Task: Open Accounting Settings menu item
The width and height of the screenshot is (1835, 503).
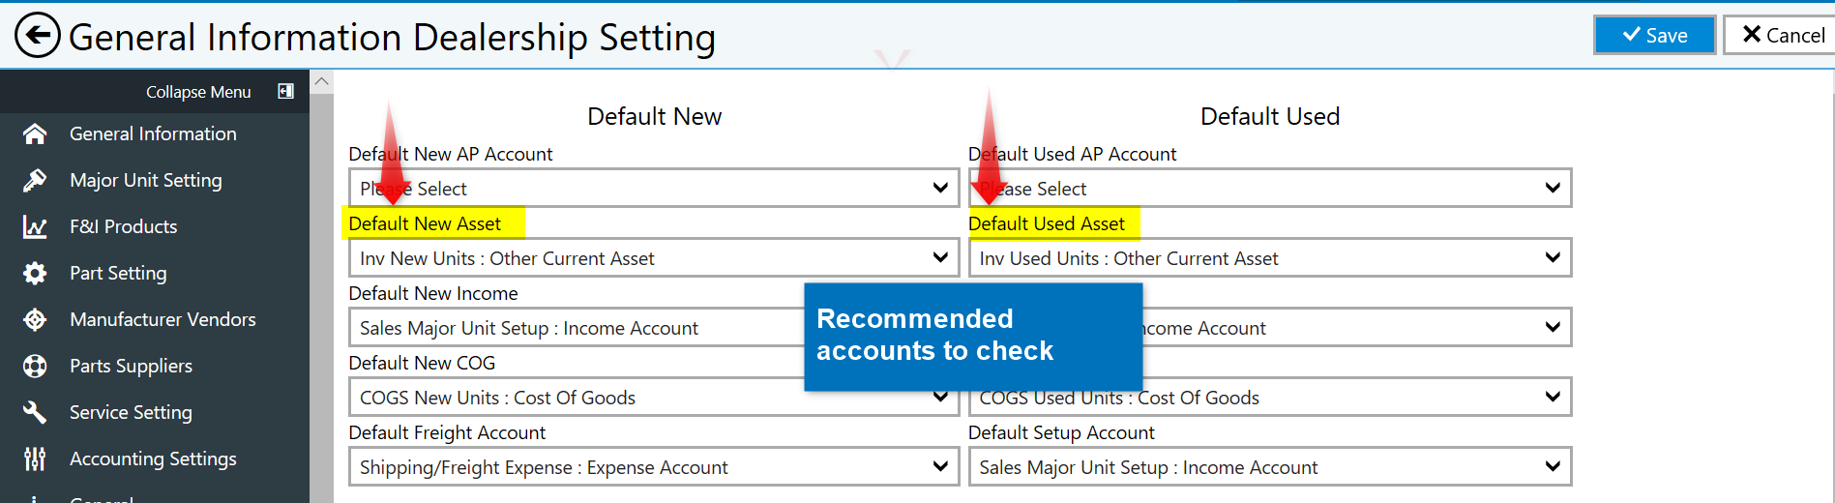Action: (x=155, y=459)
